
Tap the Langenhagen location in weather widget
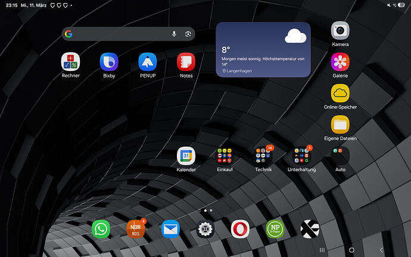pyautogui.click(x=237, y=71)
